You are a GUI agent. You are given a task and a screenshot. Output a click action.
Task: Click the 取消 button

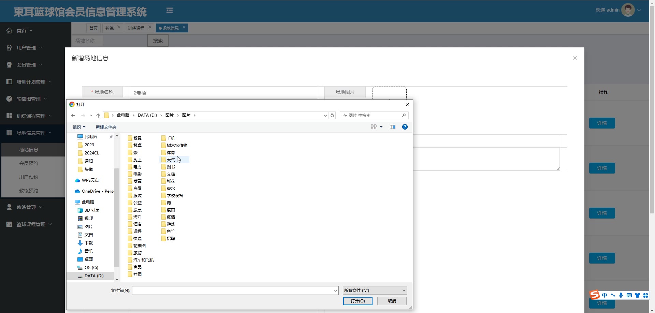[392, 301]
